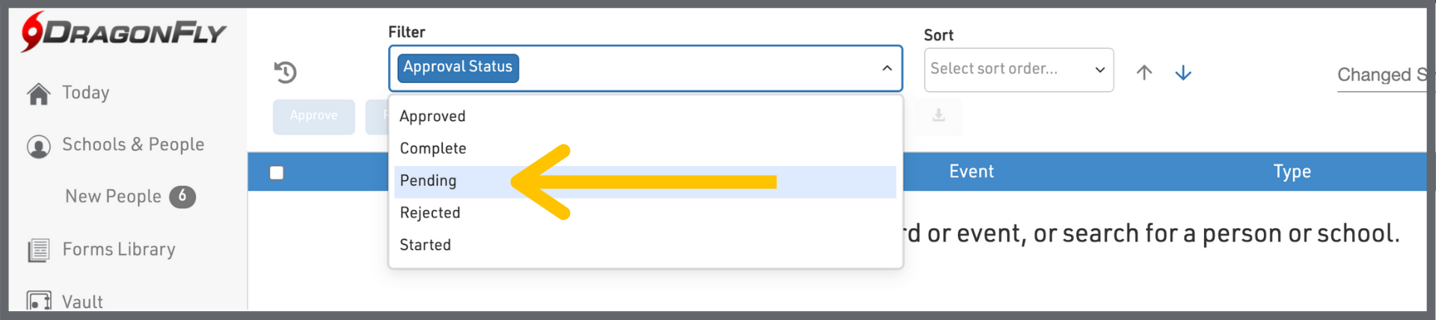The width and height of the screenshot is (1436, 320).
Task: Select Complete in the status options
Action: click(x=433, y=149)
